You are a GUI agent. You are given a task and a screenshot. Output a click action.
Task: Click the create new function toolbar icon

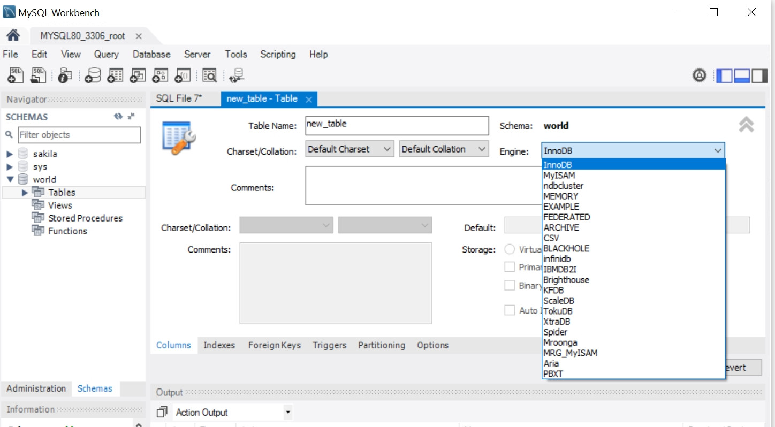(x=183, y=75)
